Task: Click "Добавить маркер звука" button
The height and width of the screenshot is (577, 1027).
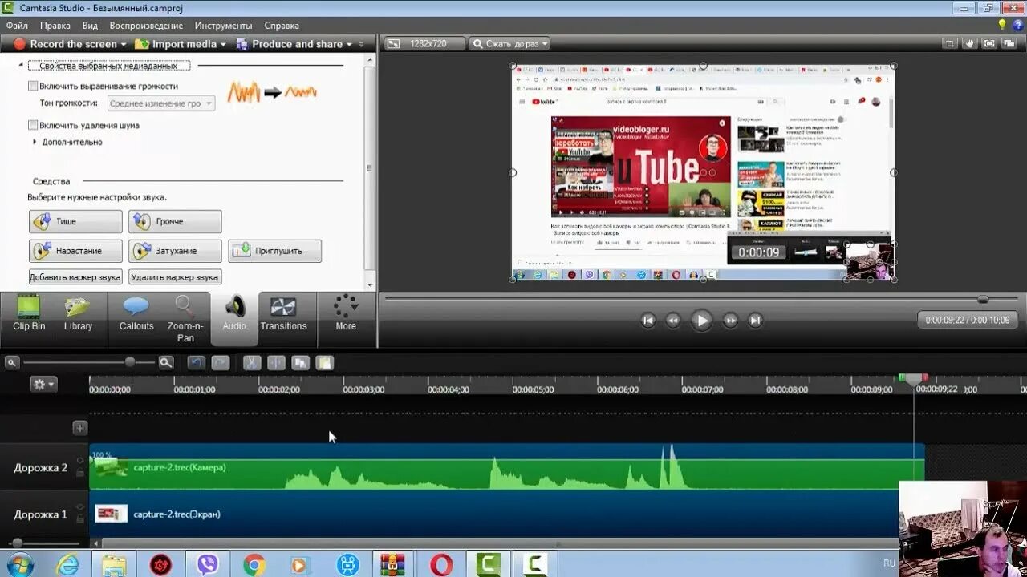Action: pyautogui.click(x=75, y=277)
